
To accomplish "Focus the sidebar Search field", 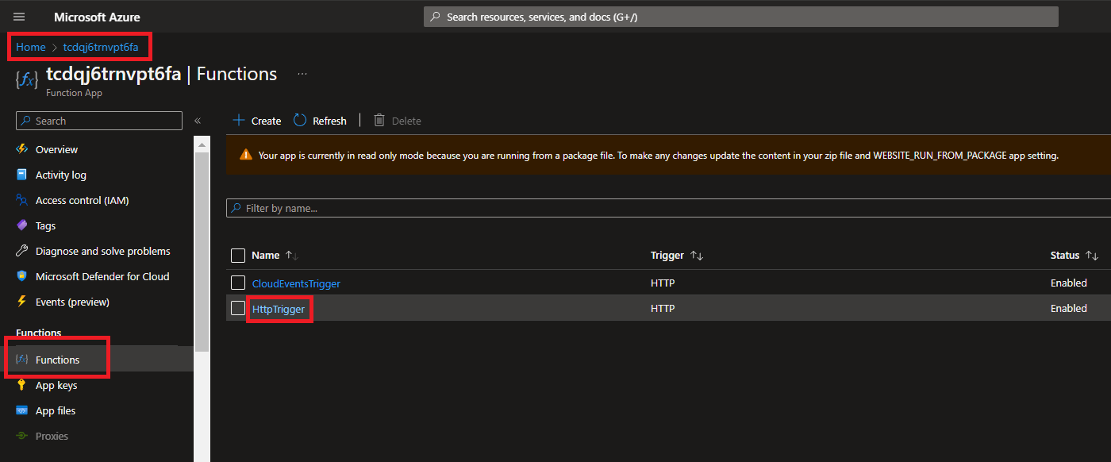I will (x=99, y=121).
